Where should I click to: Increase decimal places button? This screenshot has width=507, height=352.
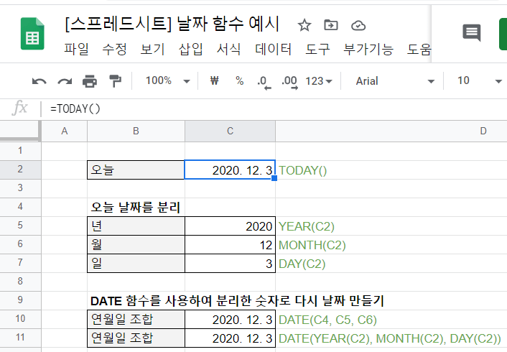tap(289, 81)
